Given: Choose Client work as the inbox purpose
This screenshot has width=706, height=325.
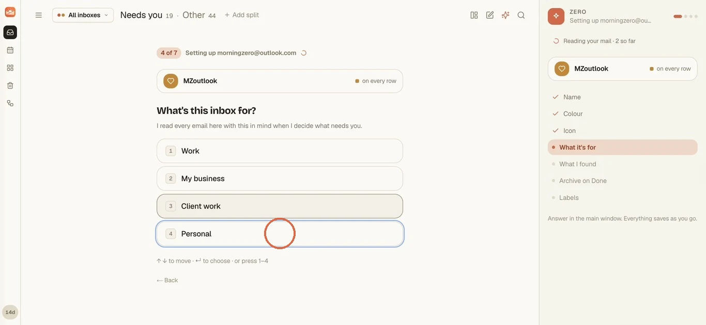Looking at the screenshot, I should pyautogui.click(x=280, y=206).
